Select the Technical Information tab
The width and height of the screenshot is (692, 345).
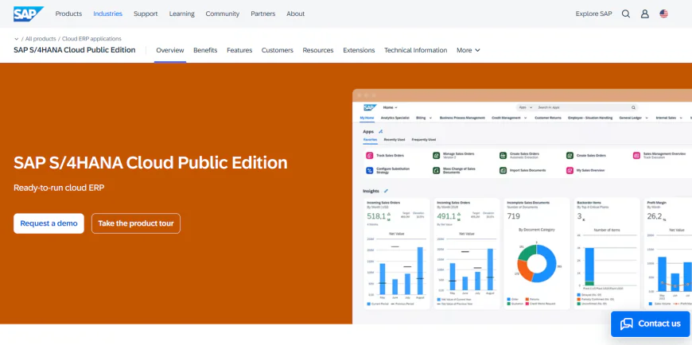(x=416, y=50)
